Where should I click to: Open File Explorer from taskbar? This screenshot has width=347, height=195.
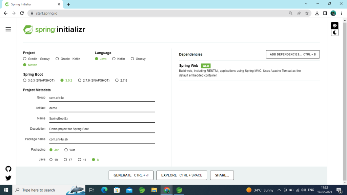154,190
